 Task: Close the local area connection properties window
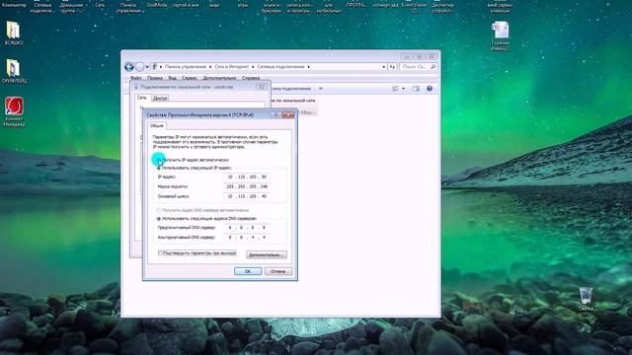point(261,87)
